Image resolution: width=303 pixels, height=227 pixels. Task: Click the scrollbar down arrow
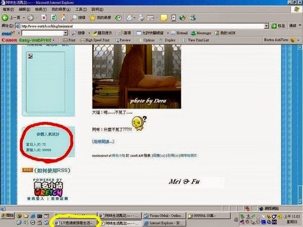(x=300, y=202)
